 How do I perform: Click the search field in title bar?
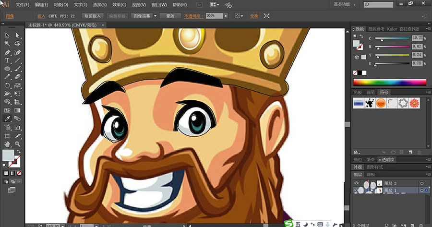tap(379, 4)
